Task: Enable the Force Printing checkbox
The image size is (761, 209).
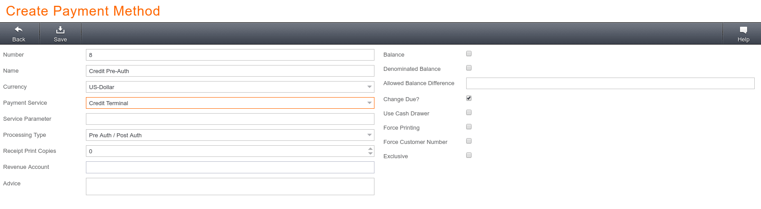Action: [x=469, y=127]
